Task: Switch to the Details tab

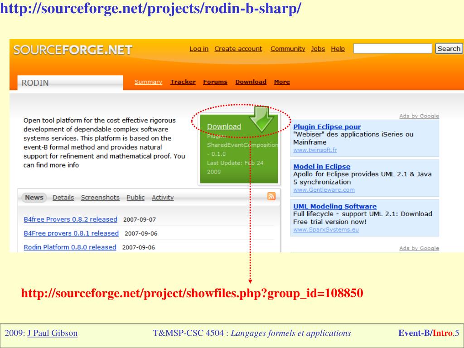Action: tap(63, 198)
